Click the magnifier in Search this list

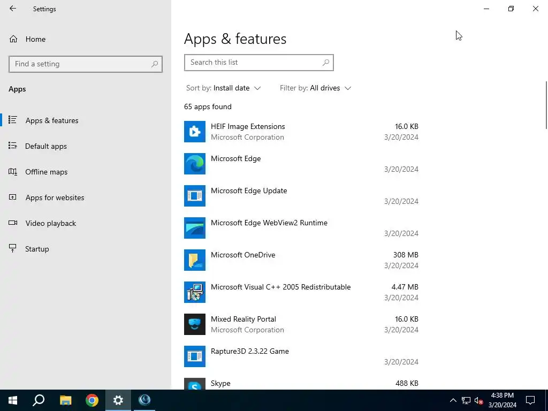click(x=326, y=63)
